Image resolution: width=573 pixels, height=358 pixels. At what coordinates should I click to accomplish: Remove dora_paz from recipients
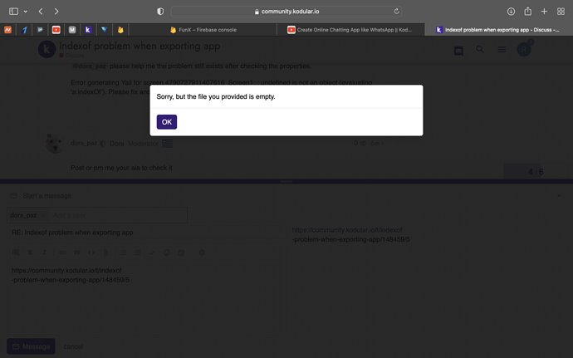click(x=43, y=215)
